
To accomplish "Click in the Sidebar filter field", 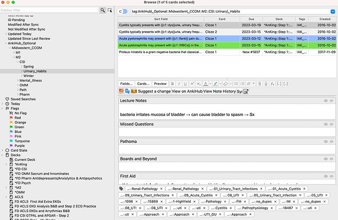I will tap(49, 10).
